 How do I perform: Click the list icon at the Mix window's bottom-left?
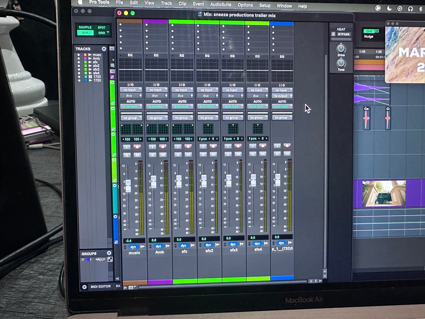(131, 288)
